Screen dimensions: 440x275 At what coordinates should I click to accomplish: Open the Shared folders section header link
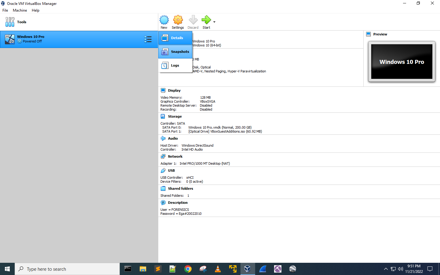click(x=181, y=189)
